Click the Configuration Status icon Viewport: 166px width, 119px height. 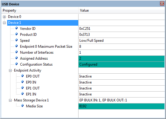16,64
